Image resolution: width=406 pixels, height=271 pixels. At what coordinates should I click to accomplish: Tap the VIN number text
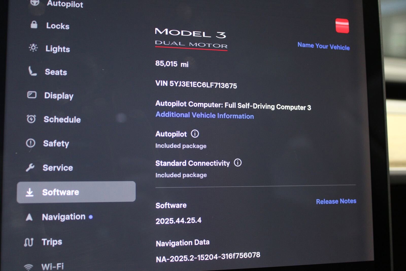coord(196,84)
